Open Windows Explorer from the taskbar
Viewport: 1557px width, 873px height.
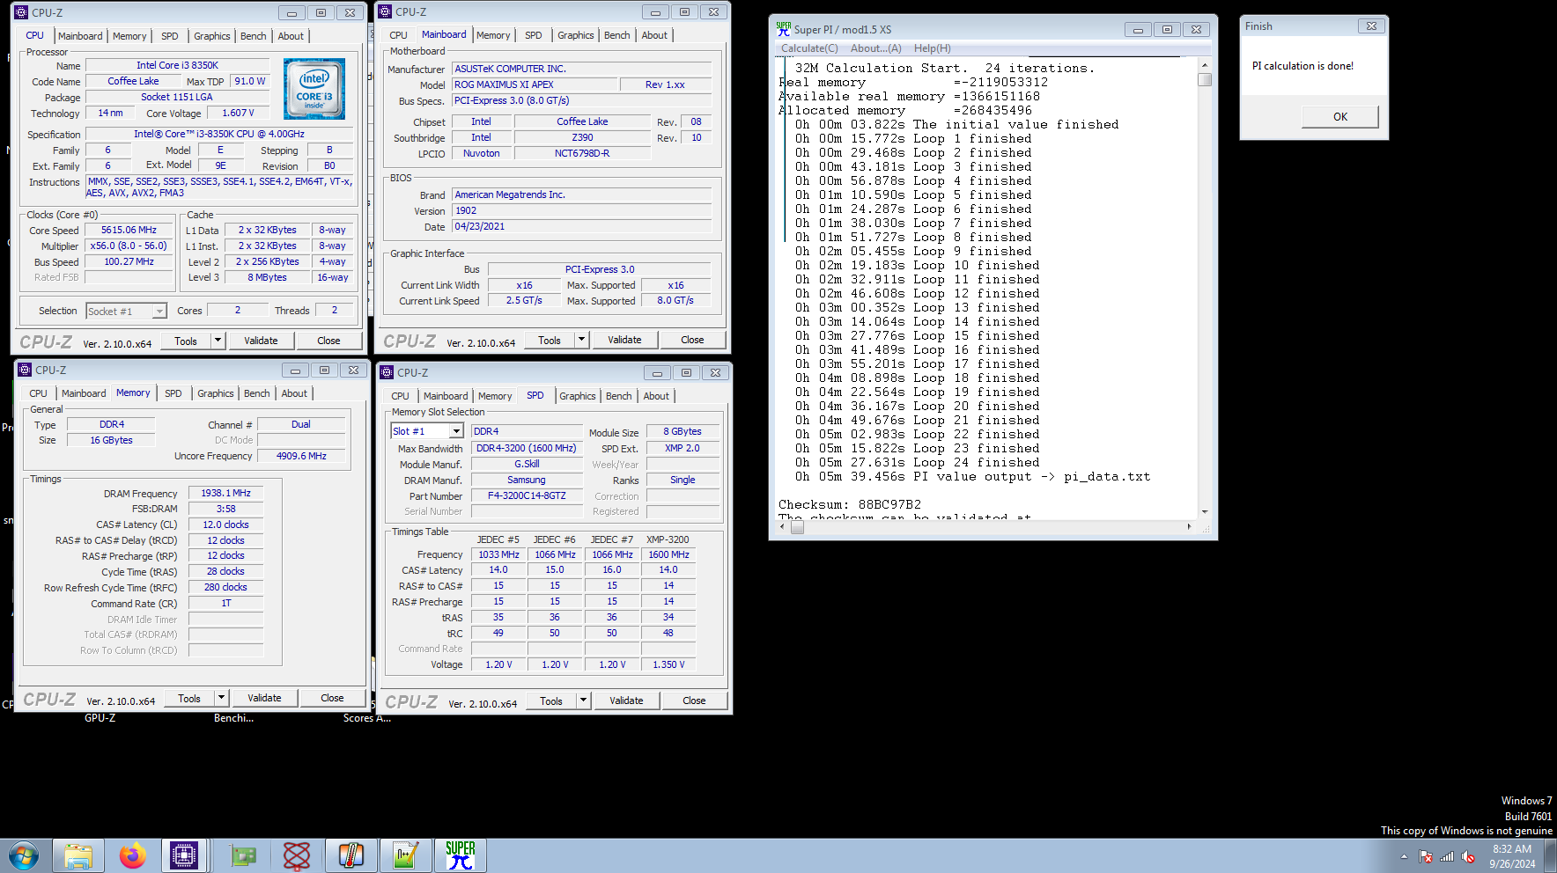point(78,855)
